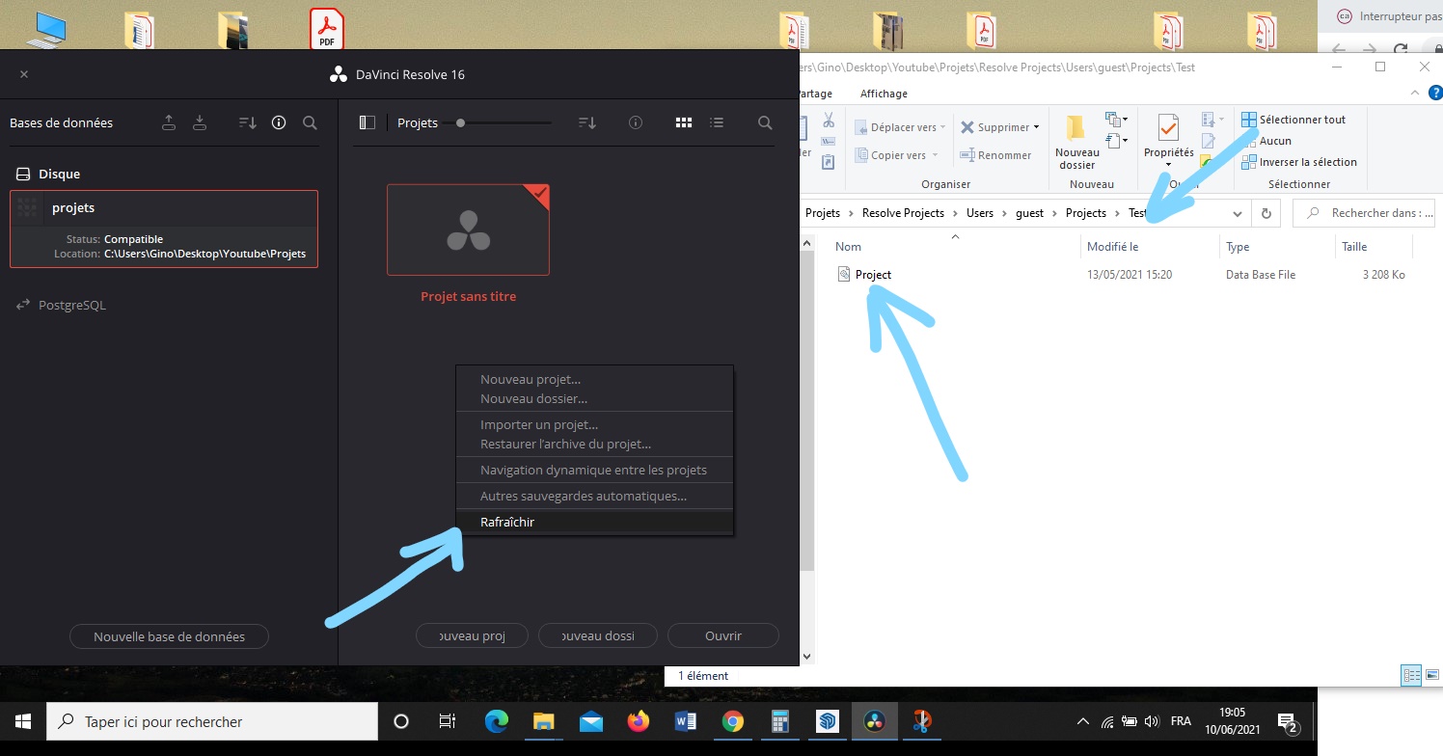
Task: Click the 'Nouvelle base de données' button
Action: (x=169, y=636)
